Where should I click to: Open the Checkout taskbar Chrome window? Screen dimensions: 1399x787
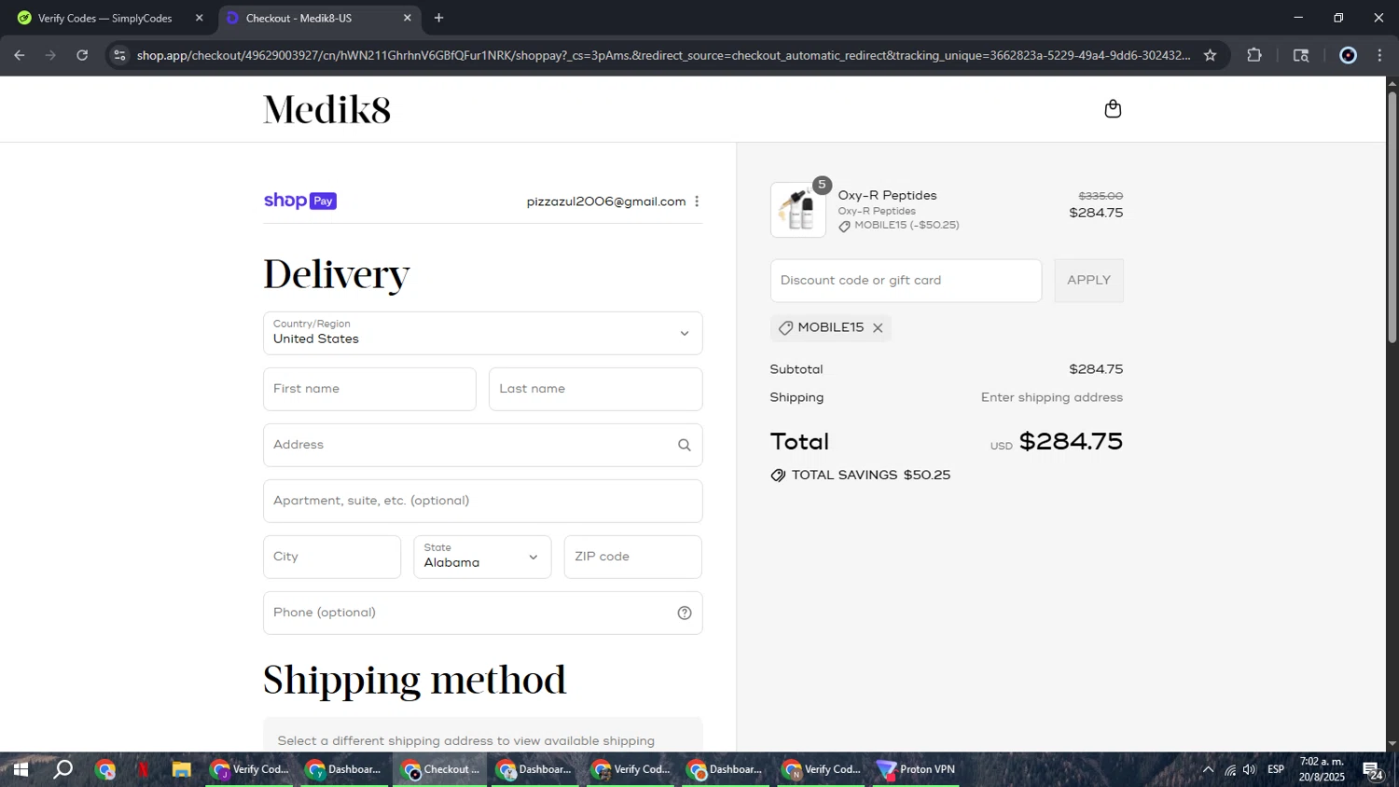pyautogui.click(x=440, y=770)
